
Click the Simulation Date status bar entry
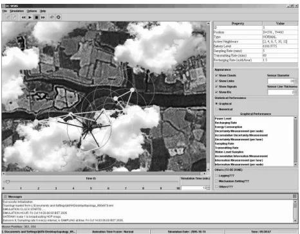187,231
